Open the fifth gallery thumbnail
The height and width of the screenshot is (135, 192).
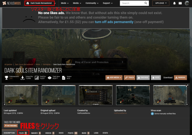coord(170,95)
